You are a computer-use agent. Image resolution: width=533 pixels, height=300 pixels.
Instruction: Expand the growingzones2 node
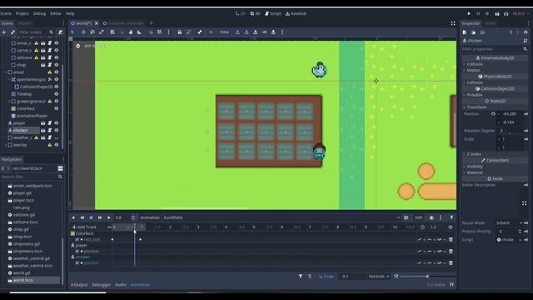click(9, 102)
